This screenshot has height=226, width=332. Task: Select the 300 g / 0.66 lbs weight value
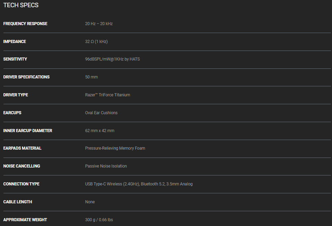pos(99,220)
